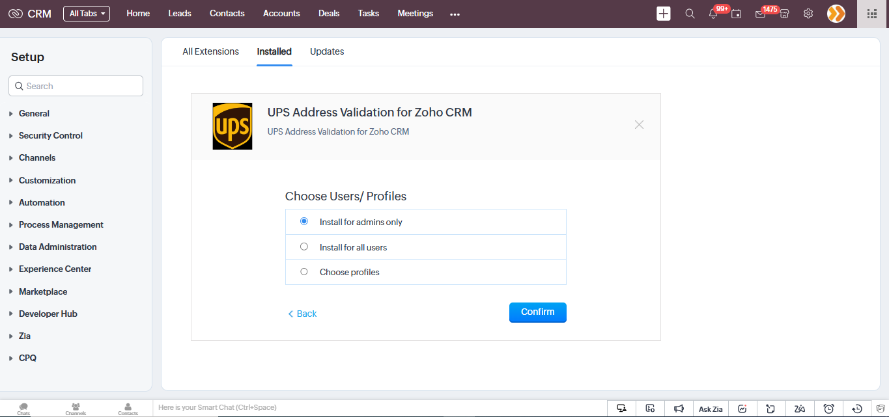Open the more modules ellipsis menu
This screenshot has width=889, height=417.
click(x=455, y=14)
